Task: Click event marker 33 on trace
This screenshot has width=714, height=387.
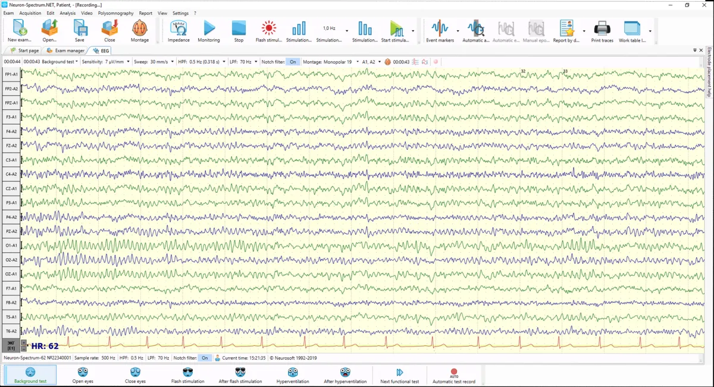Action: coord(565,71)
